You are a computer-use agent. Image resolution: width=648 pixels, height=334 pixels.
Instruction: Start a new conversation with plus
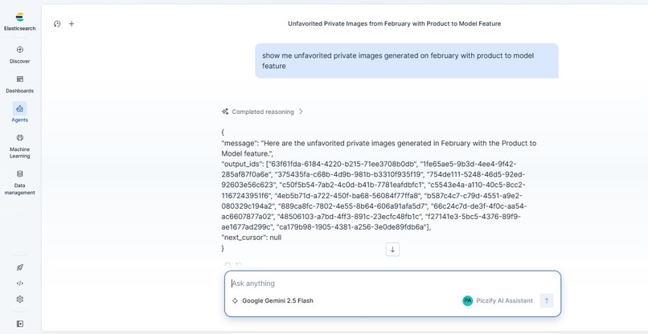pyautogui.click(x=72, y=24)
